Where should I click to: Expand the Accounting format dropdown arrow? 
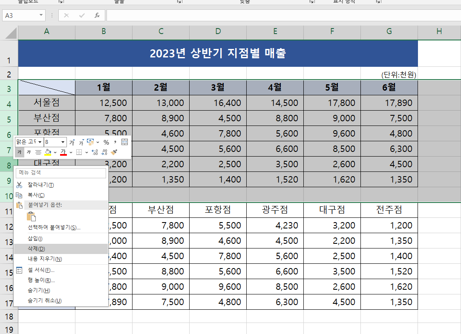[98, 143]
